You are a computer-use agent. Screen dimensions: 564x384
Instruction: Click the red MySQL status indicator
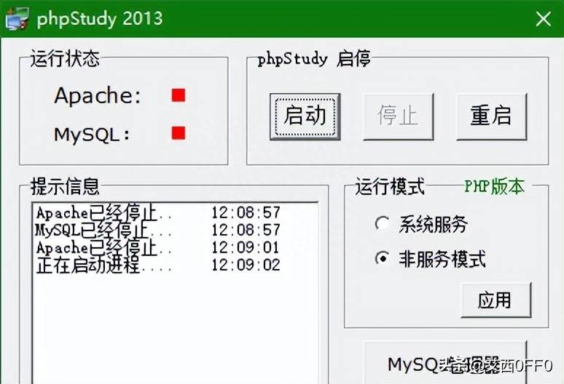tap(179, 133)
